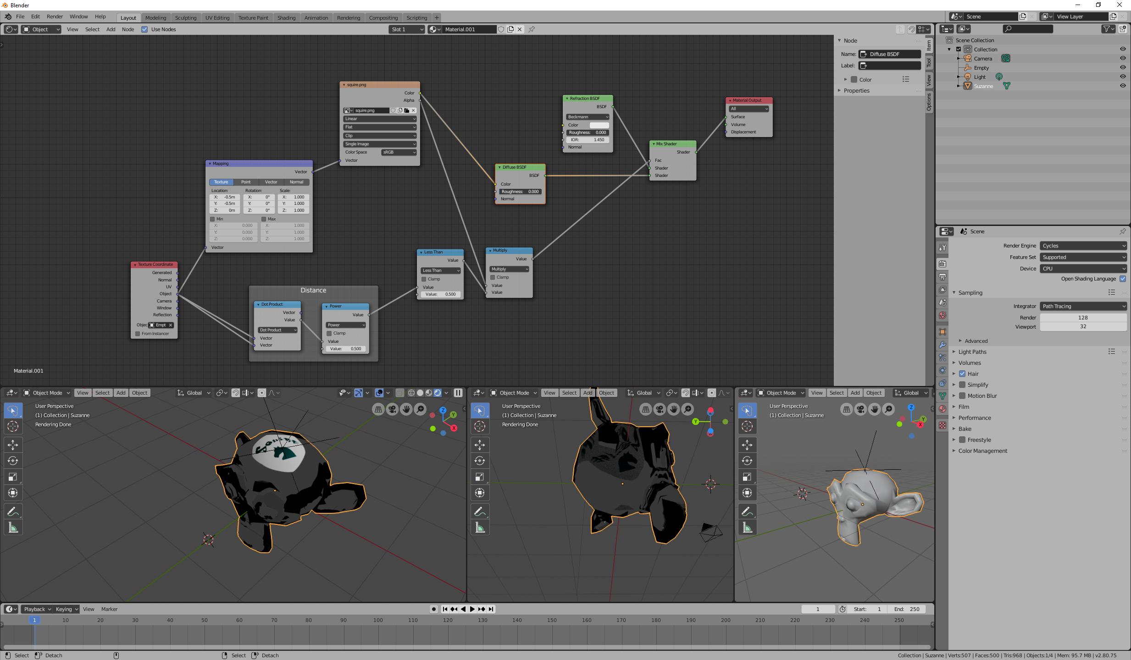Pin the node editor material

532,29
